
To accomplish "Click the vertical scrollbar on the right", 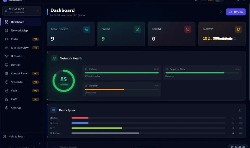I will (249, 53).
